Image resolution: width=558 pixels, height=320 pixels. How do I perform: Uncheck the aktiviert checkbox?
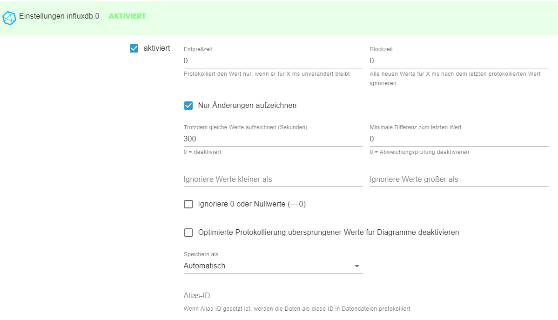[134, 48]
